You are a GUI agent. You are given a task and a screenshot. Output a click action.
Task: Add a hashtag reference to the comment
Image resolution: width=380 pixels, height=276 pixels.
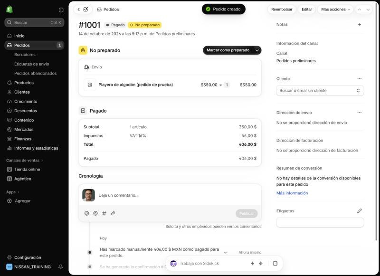pyautogui.click(x=104, y=213)
